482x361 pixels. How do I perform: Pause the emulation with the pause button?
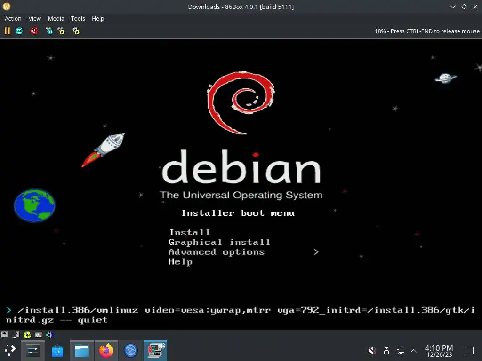7,31
